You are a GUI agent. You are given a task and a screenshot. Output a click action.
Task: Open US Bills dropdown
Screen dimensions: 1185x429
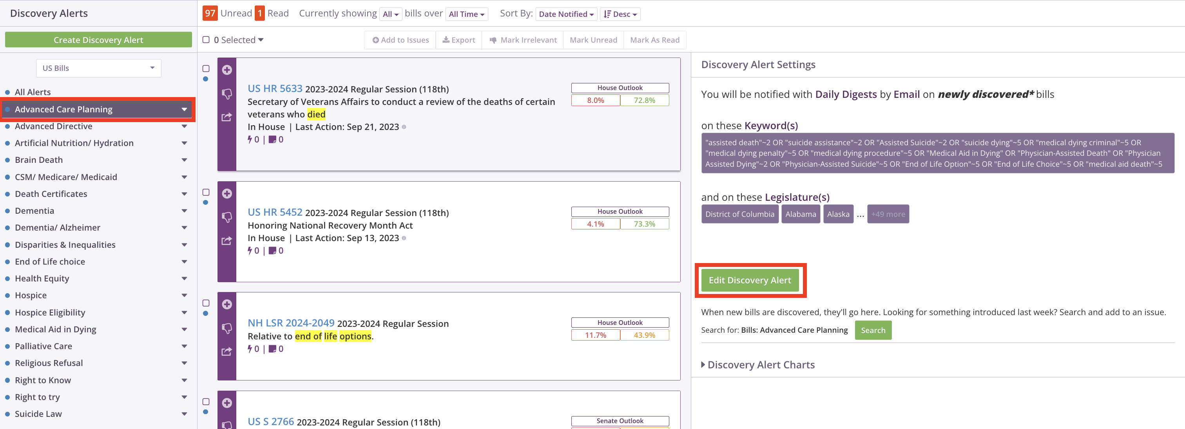[x=98, y=68]
